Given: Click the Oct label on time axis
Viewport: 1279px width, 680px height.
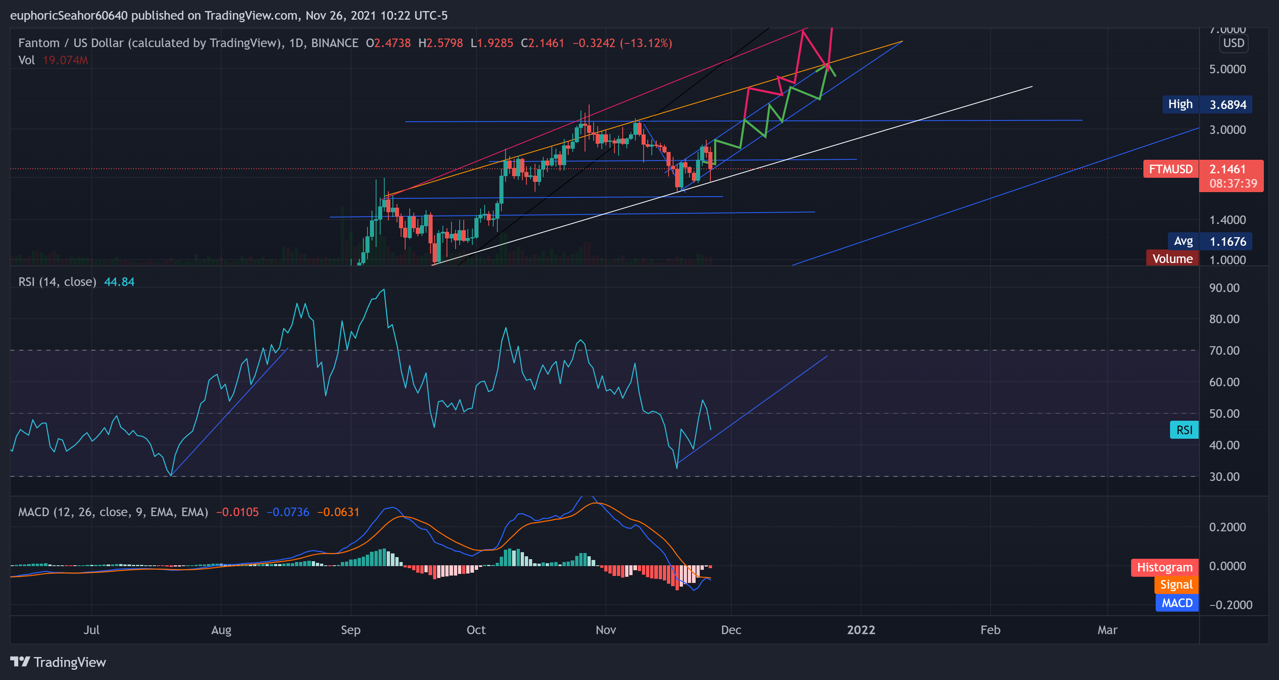Looking at the screenshot, I should coord(476,630).
